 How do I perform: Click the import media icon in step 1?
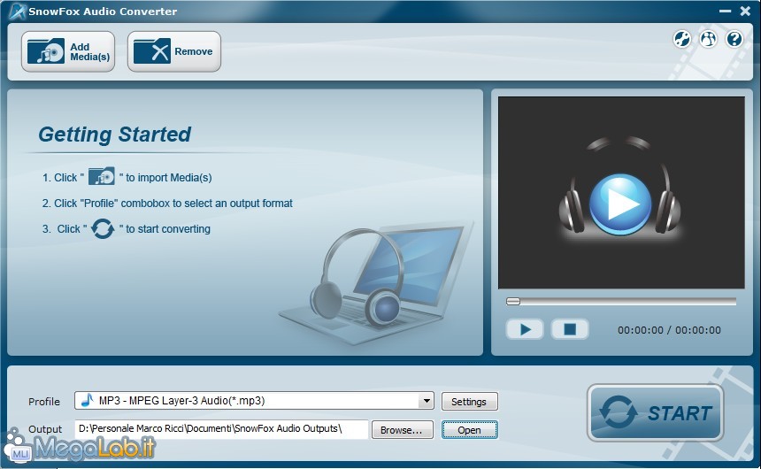tap(102, 177)
